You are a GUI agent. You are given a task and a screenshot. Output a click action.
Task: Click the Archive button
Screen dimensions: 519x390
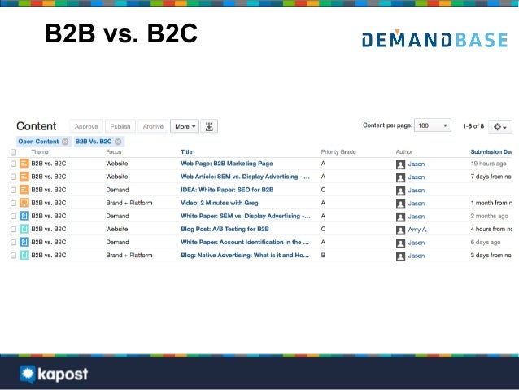153,126
